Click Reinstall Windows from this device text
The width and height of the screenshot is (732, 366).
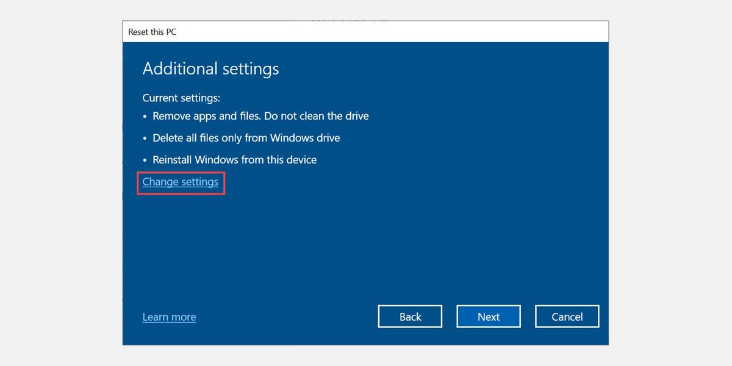point(235,159)
